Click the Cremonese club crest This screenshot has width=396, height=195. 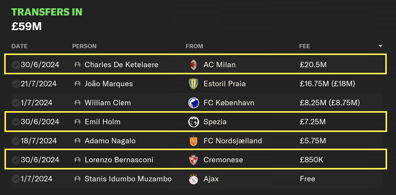click(194, 160)
